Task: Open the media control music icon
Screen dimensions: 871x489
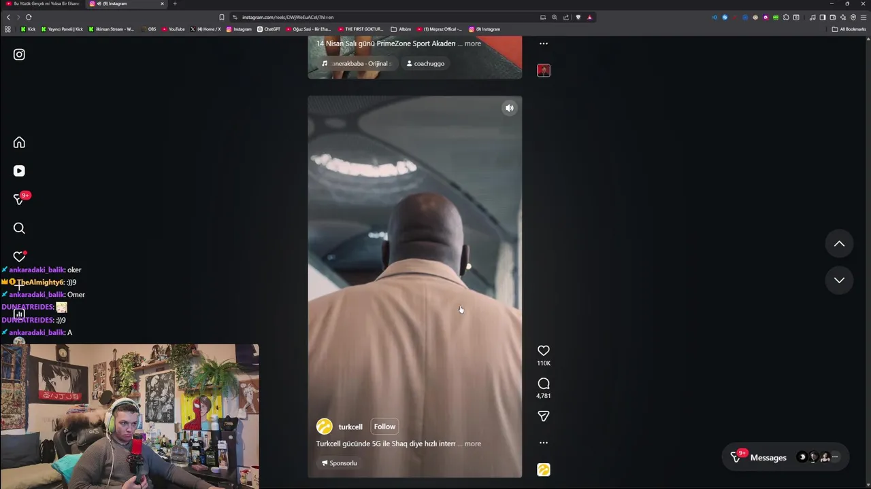Action: 812,17
